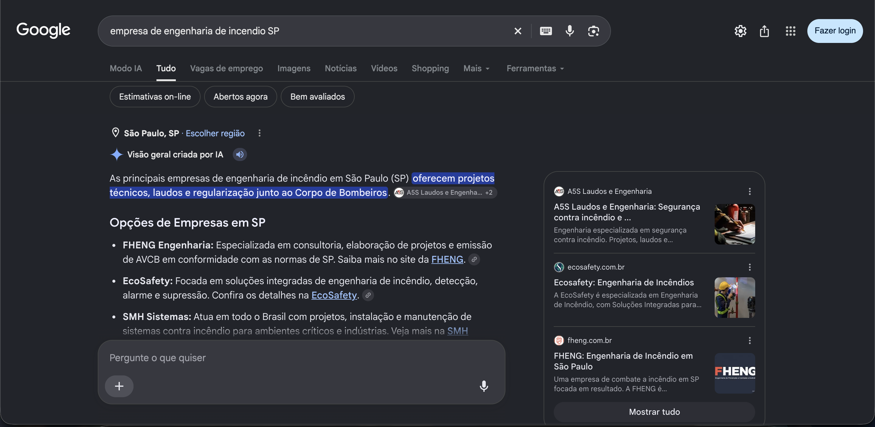The width and height of the screenshot is (875, 427).
Task: Follow the SMH link in the overview
Action: 457,331
